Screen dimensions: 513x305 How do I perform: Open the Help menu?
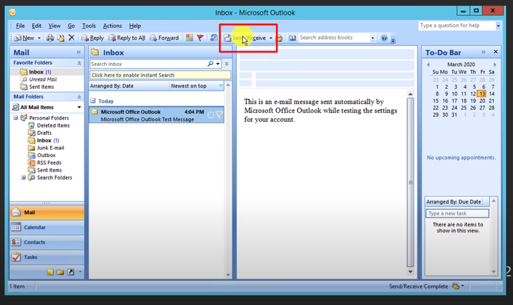135,26
